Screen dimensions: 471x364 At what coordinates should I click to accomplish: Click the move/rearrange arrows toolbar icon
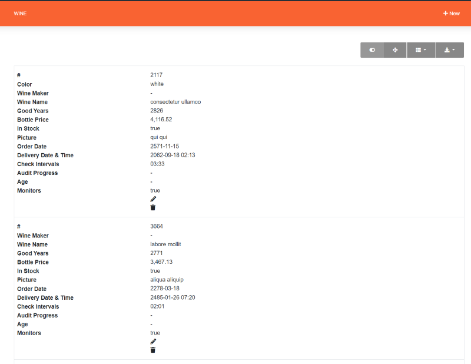point(395,50)
